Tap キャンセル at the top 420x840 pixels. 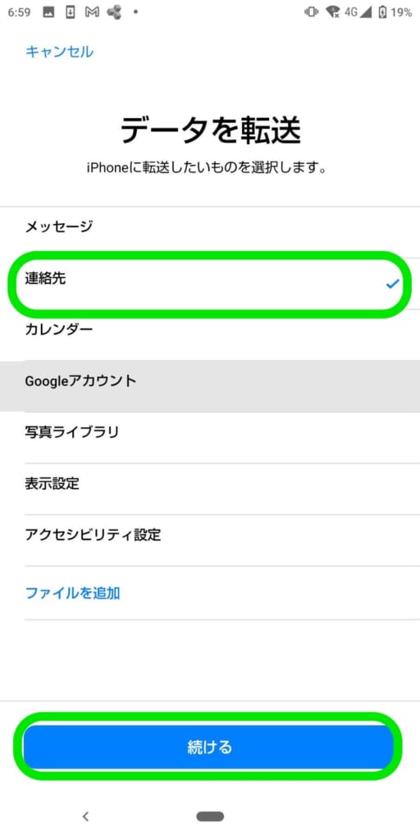click(59, 52)
